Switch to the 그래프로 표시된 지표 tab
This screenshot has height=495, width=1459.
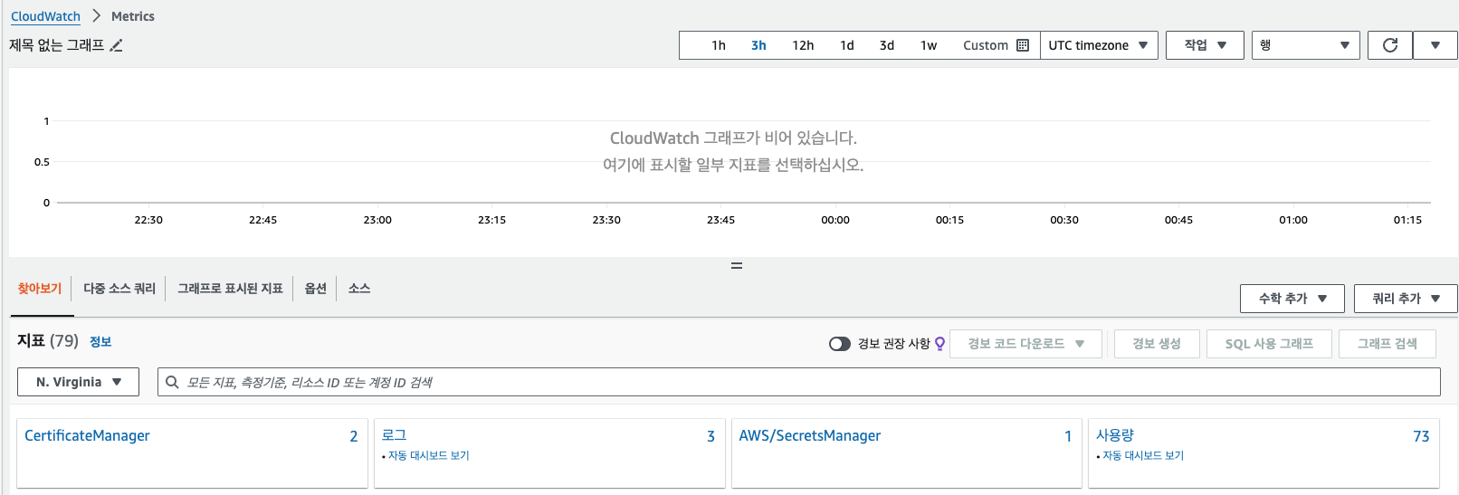click(230, 289)
